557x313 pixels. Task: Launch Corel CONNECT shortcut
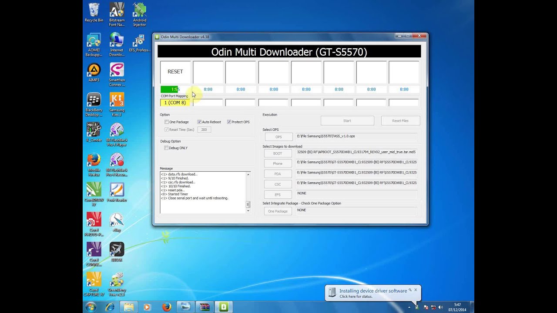click(94, 254)
